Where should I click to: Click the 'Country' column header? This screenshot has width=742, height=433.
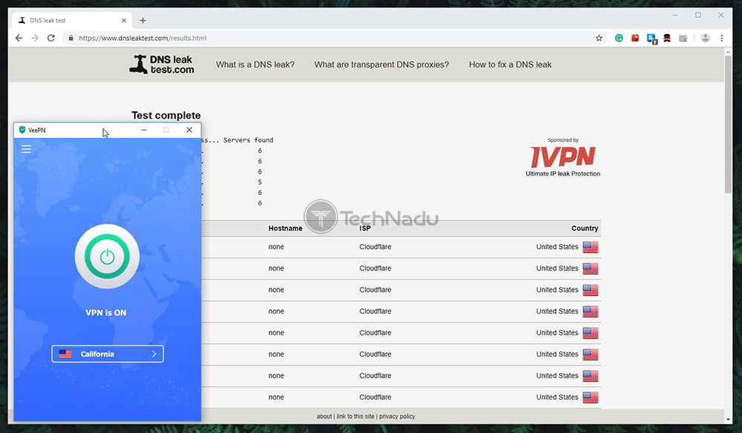(585, 228)
